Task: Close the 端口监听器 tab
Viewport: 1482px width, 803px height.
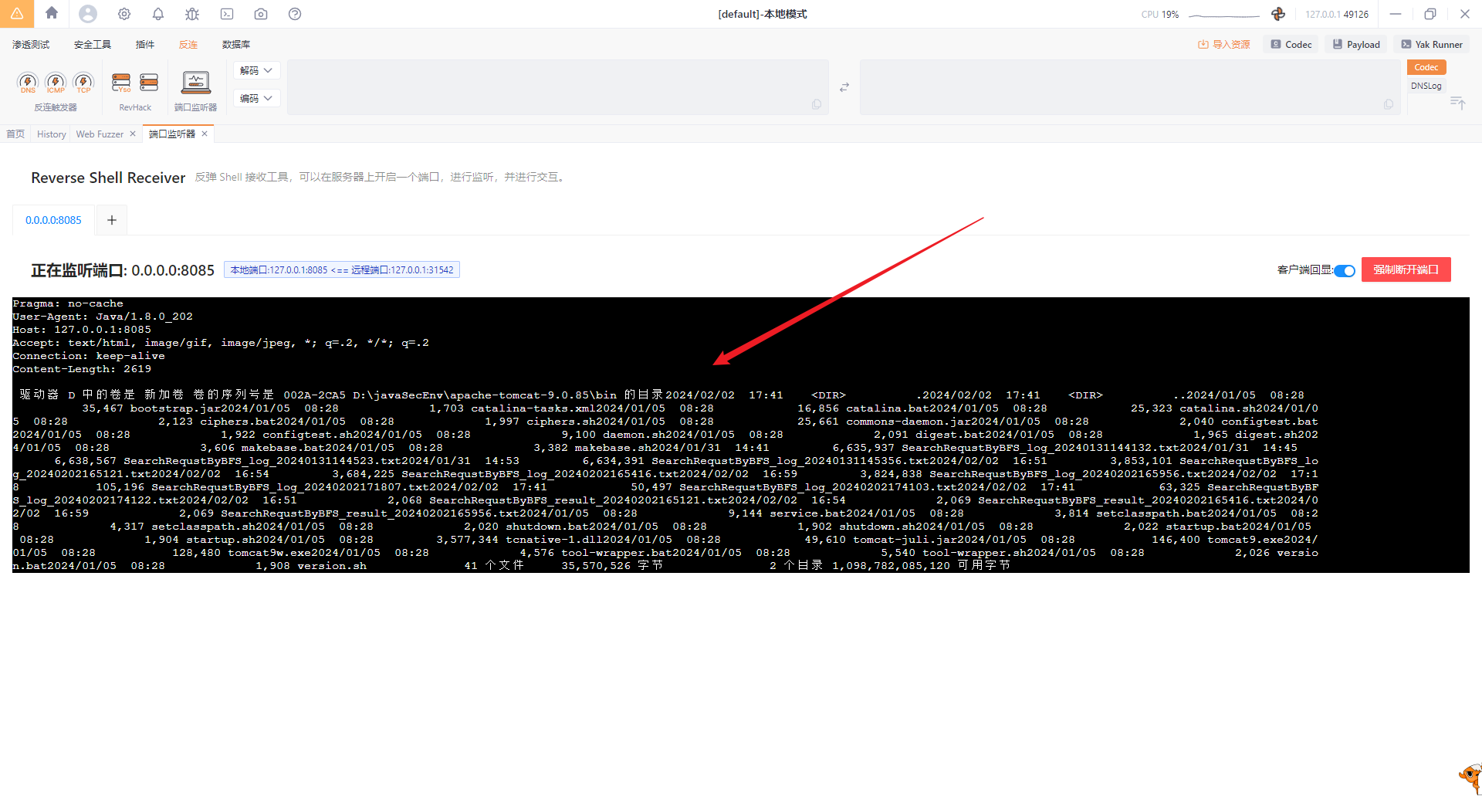Action: coord(205,134)
